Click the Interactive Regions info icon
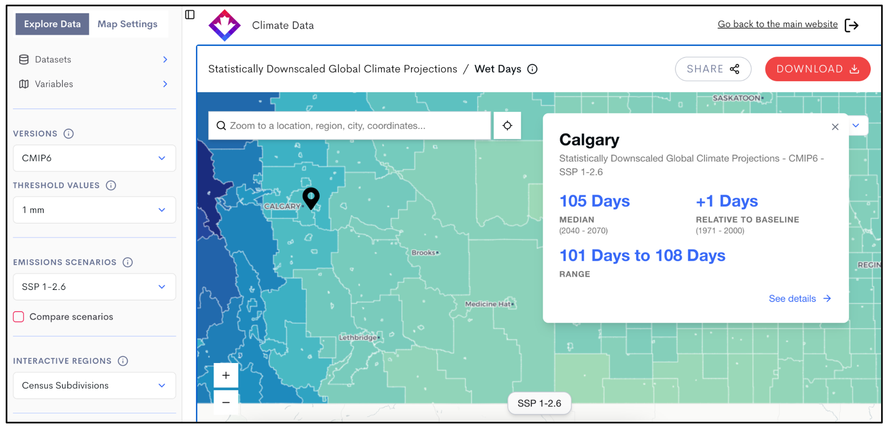 (x=123, y=361)
